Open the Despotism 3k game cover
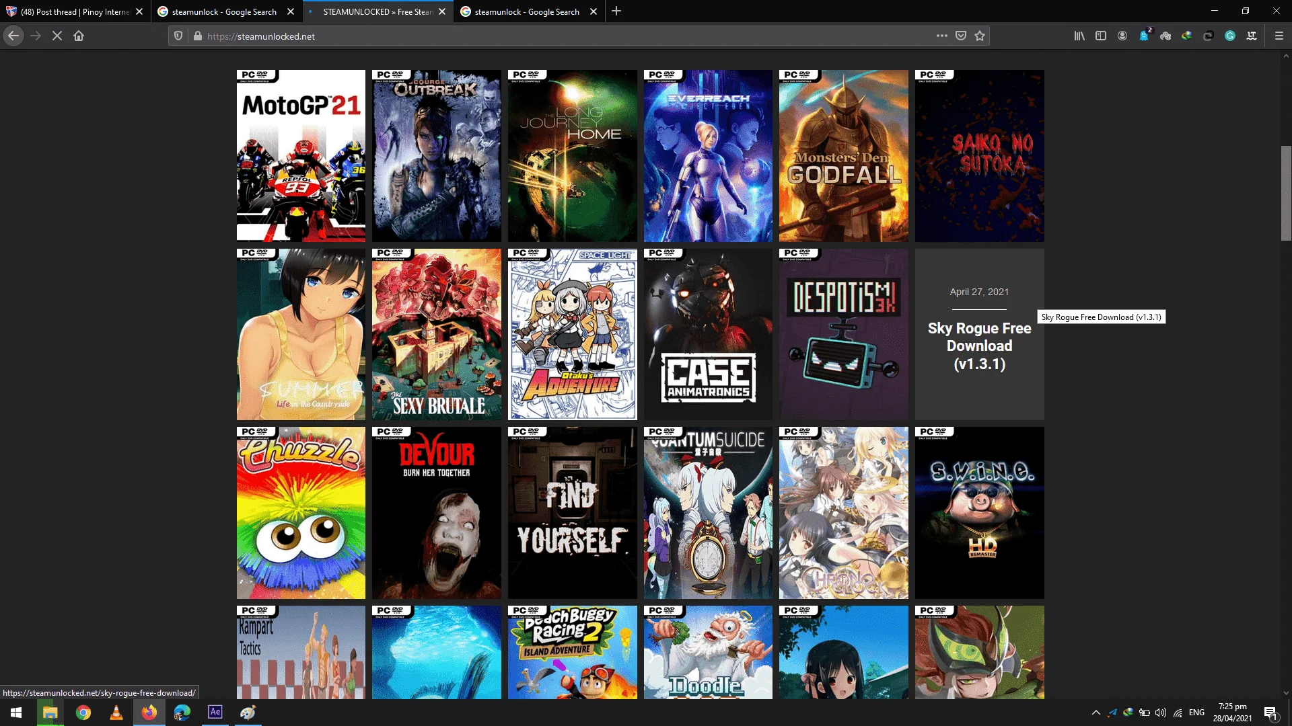1292x726 pixels. pos(844,334)
